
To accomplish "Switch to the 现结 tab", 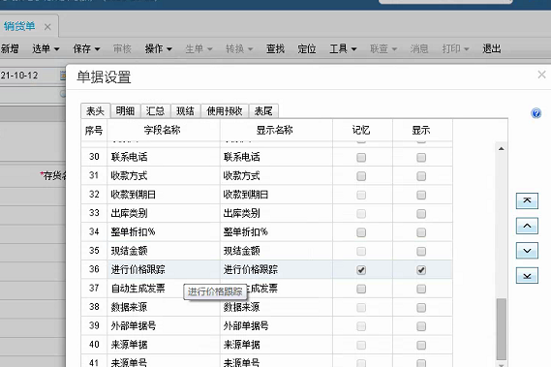I will (186, 111).
